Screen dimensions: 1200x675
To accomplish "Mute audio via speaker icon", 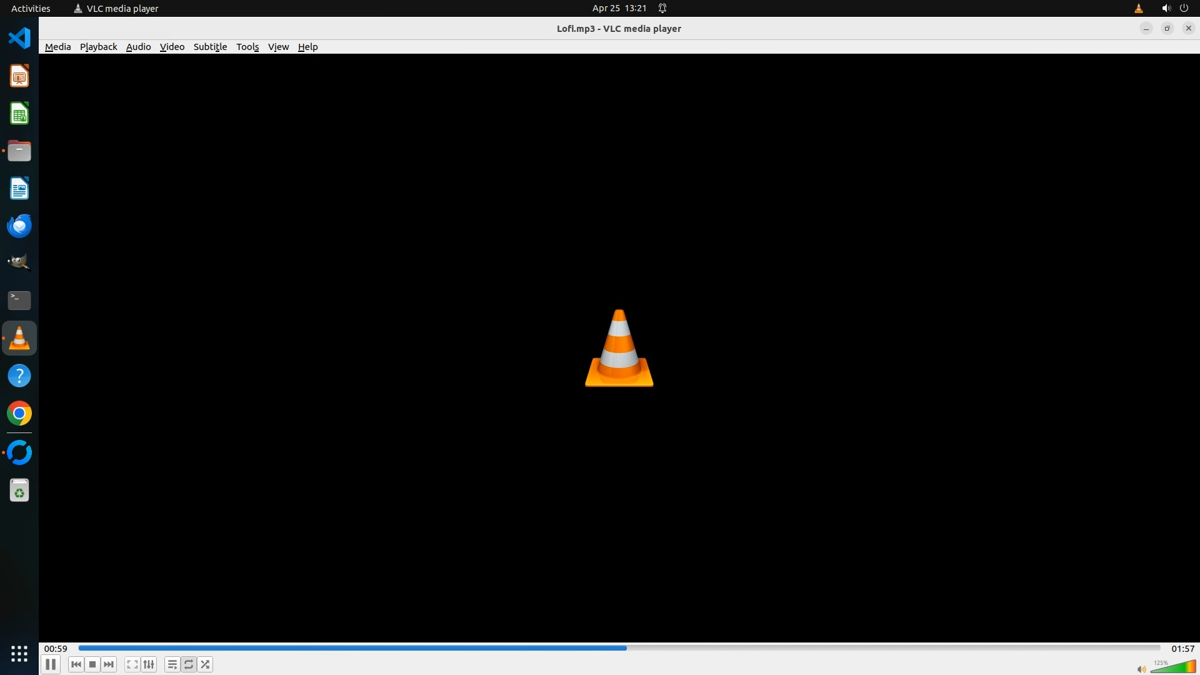I will tap(1141, 669).
